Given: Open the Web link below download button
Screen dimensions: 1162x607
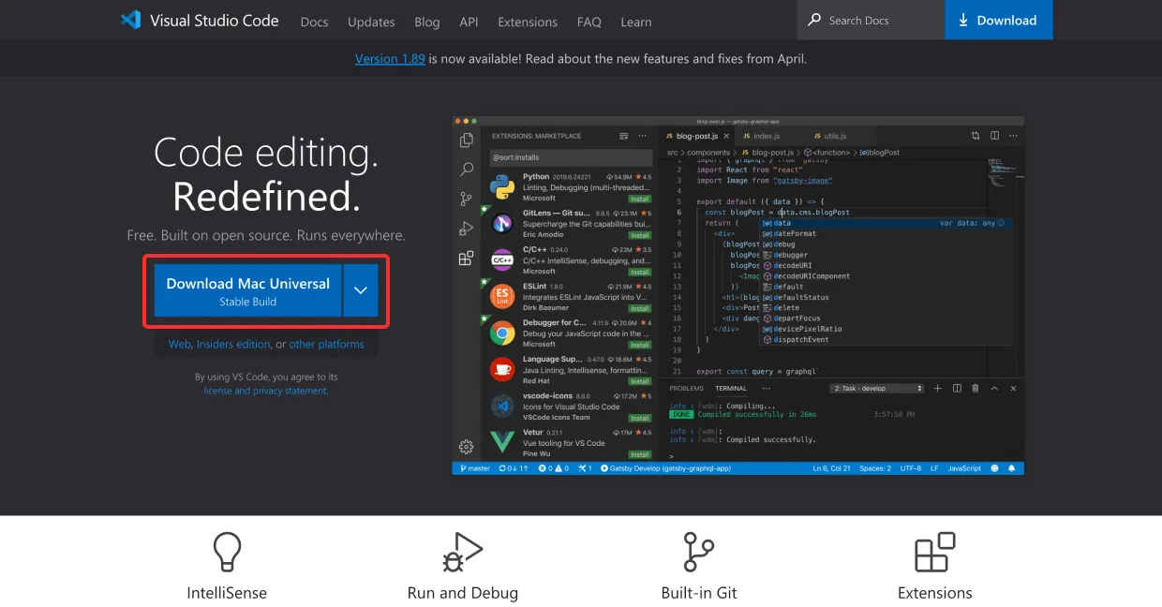Looking at the screenshot, I should click(179, 344).
